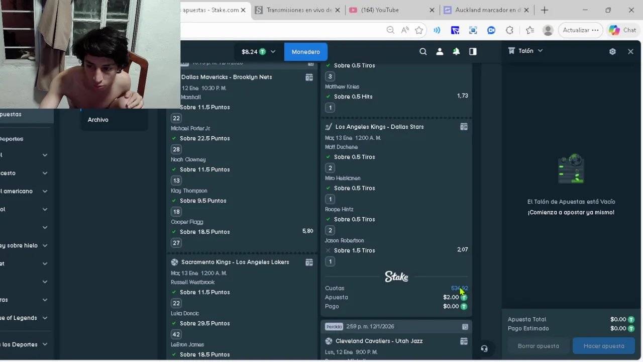
Task: Open scoreboard icon for Sacramento Kings - Los Angeles Lakers
Action: (x=309, y=262)
